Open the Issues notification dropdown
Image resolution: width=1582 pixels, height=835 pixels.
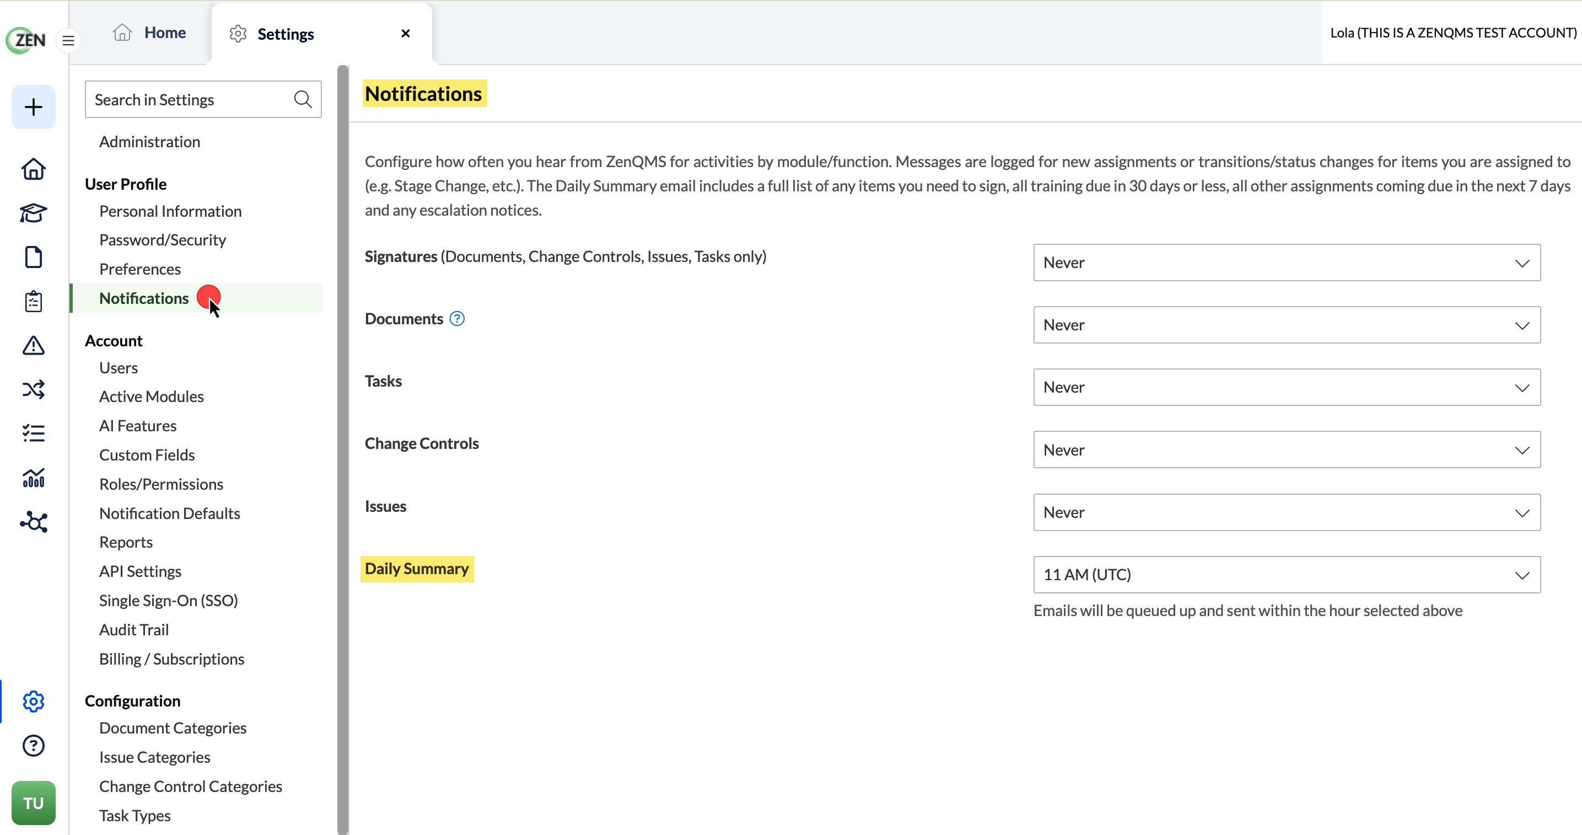point(1287,512)
